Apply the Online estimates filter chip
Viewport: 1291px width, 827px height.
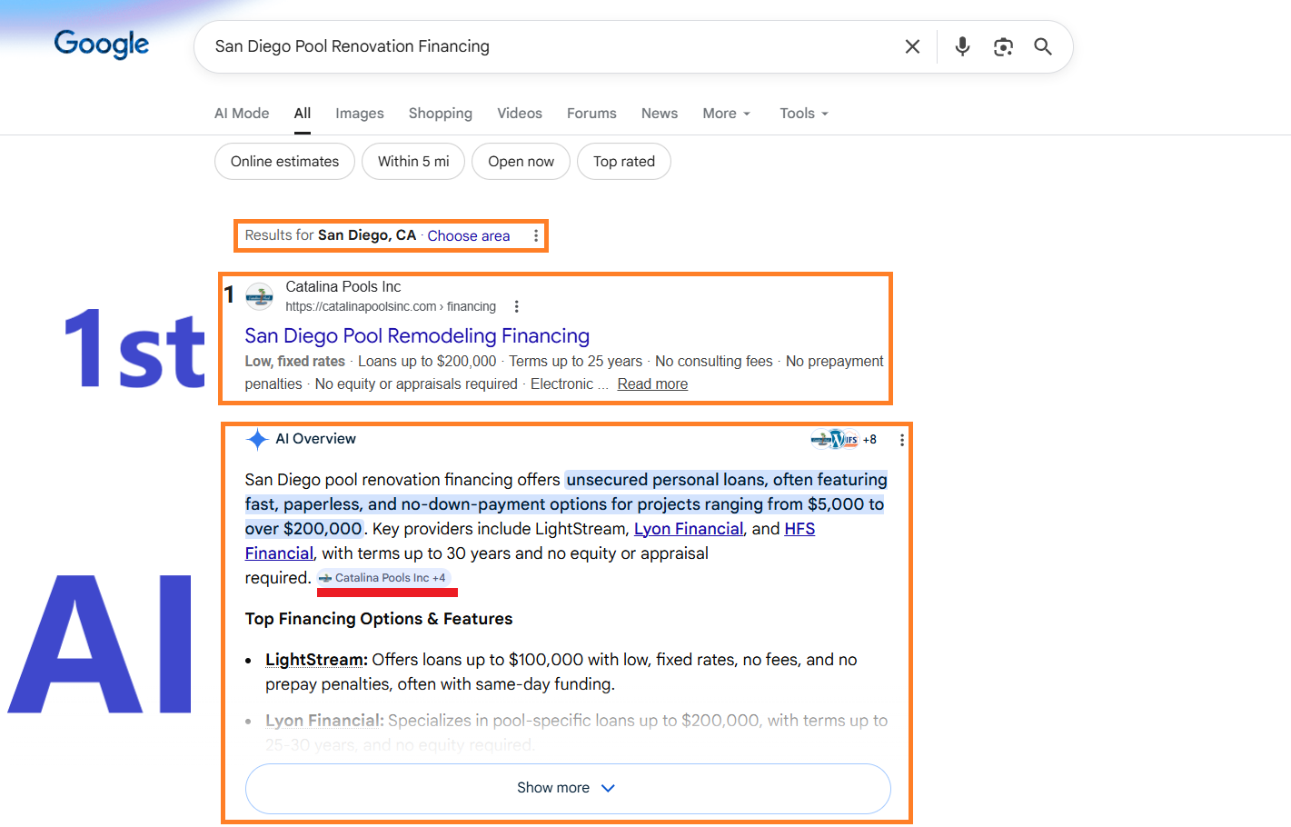(284, 162)
